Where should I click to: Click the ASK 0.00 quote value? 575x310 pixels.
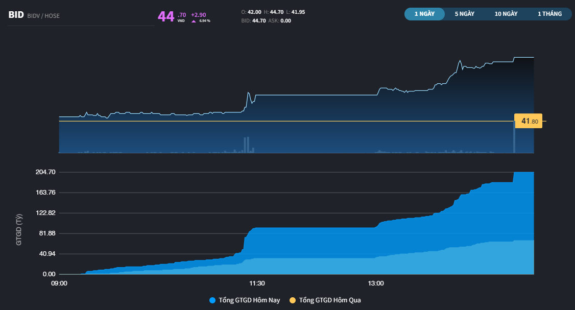[285, 21]
